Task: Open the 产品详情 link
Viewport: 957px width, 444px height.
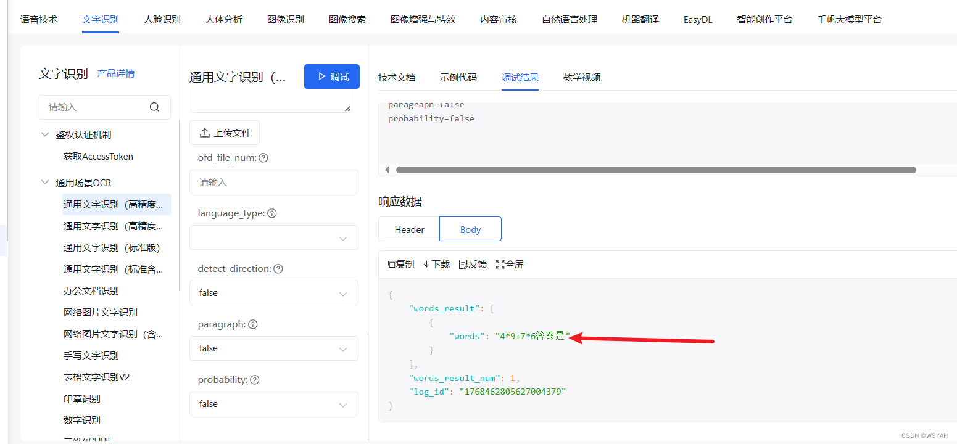Action: point(116,73)
